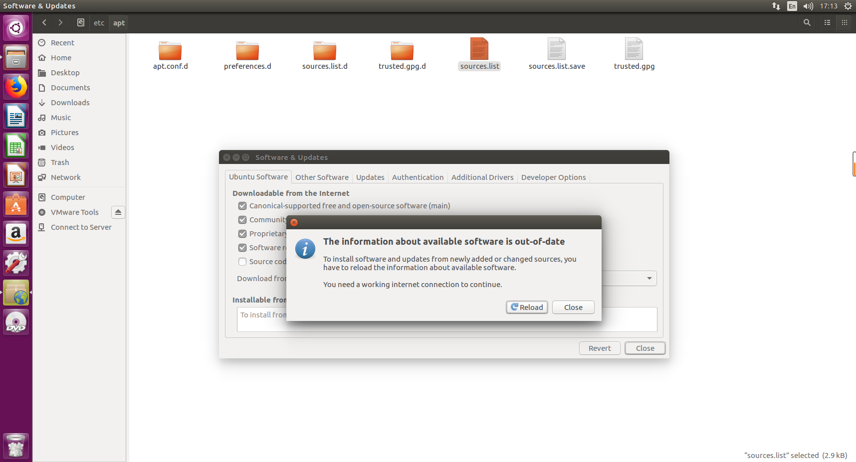Open the session gear menu
This screenshot has height=462, width=856.
coord(848,6)
